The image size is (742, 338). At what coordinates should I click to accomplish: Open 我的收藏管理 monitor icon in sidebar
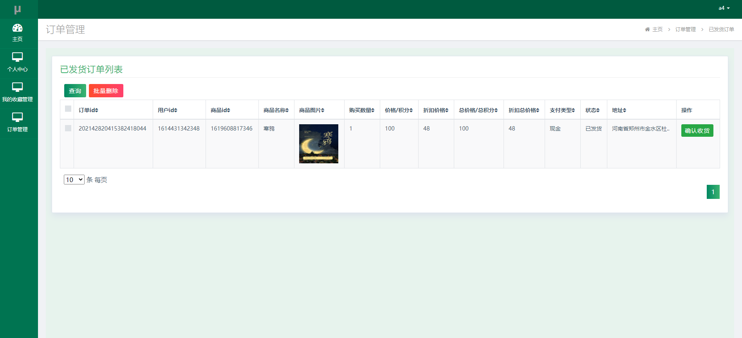pyautogui.click(x=17, y=87)
